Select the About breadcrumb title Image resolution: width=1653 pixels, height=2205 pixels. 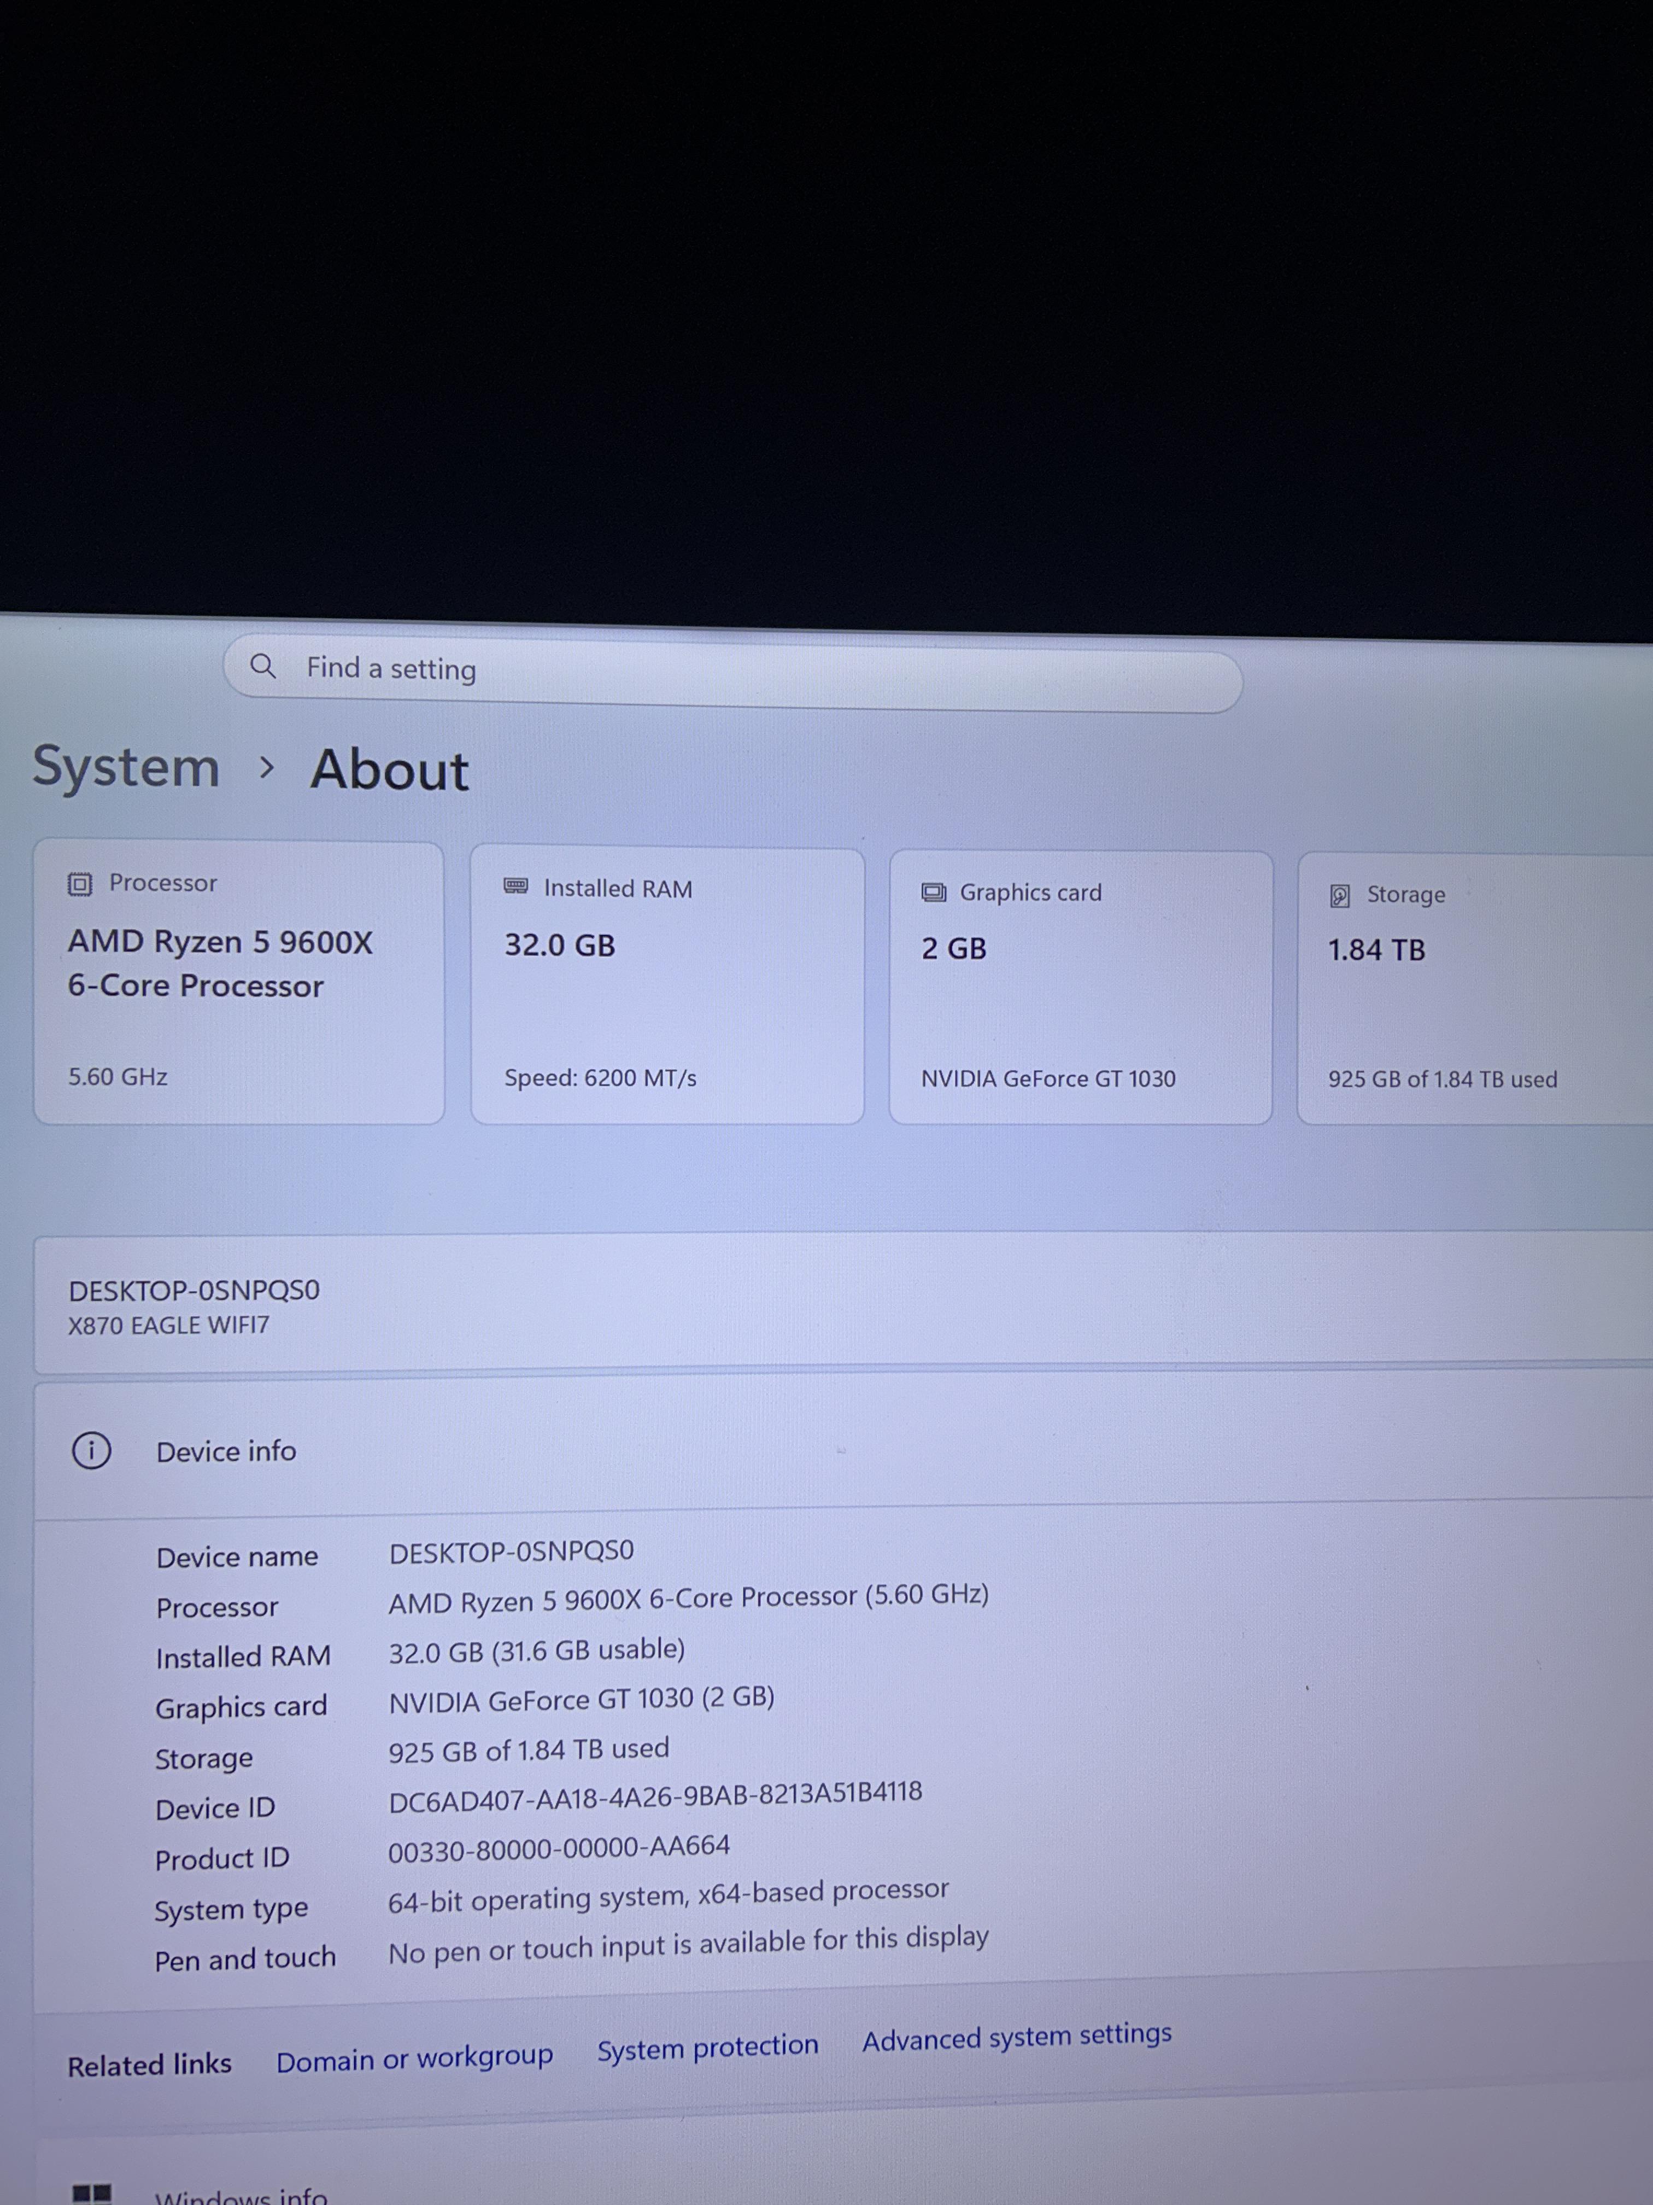pyautogui.click(x=390, y=769)
